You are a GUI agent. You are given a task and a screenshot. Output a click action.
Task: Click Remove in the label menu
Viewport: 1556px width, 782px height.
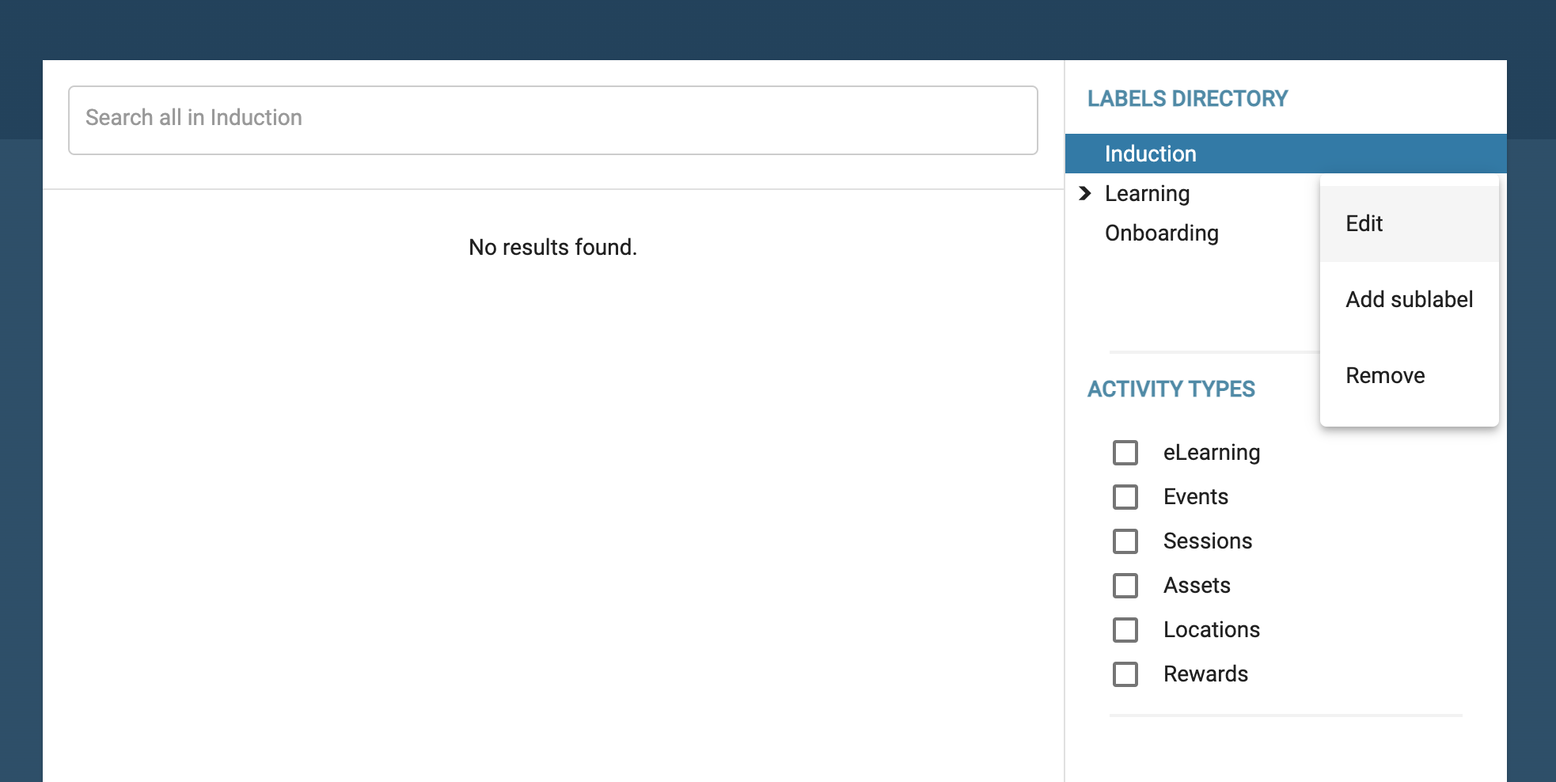point(1385,376)
